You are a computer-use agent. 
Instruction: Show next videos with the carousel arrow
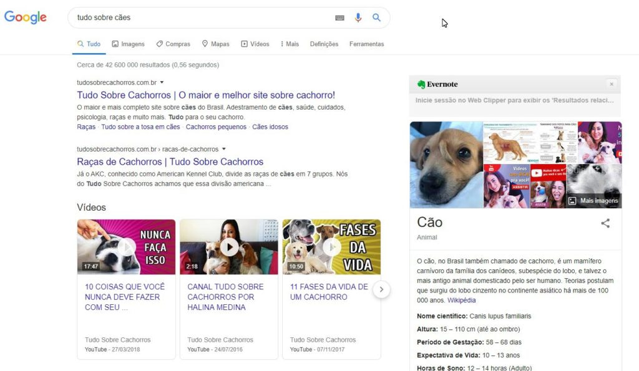click(x=381, y=289)
